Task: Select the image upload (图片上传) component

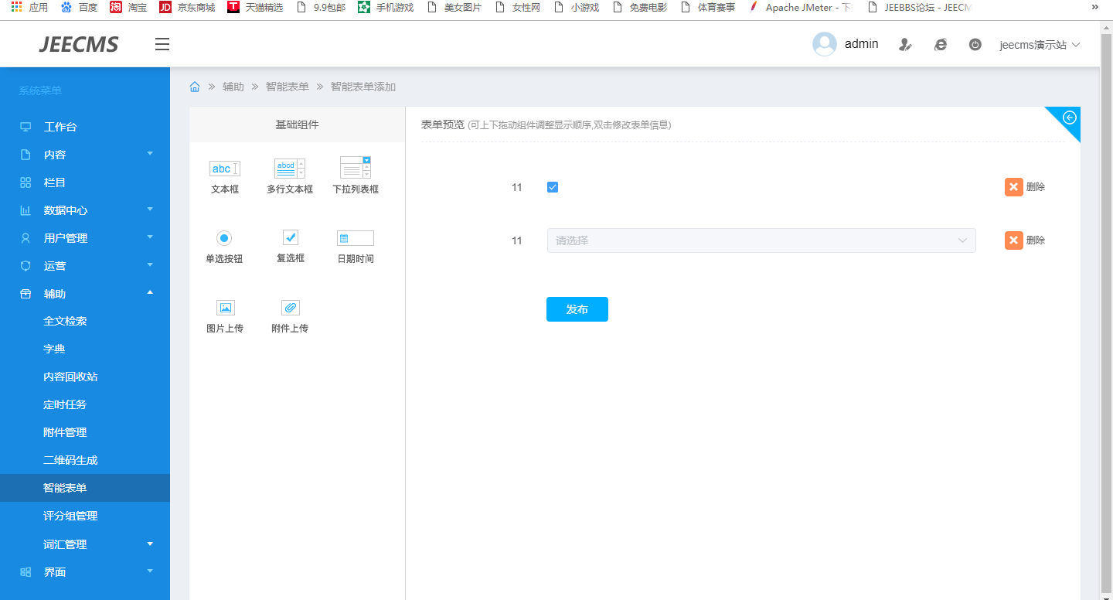Action: pos(225,308)
